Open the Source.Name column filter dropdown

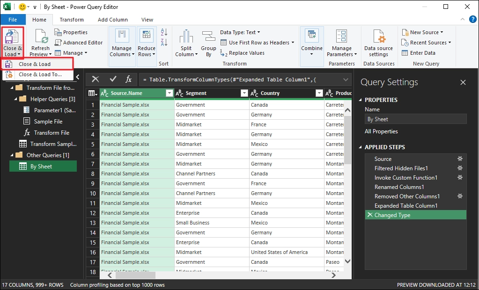pos(169,93)
